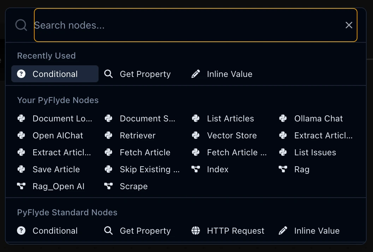Click Python icon next to Vector Store
Screen dimensions: 373x252
click(196, 135)
